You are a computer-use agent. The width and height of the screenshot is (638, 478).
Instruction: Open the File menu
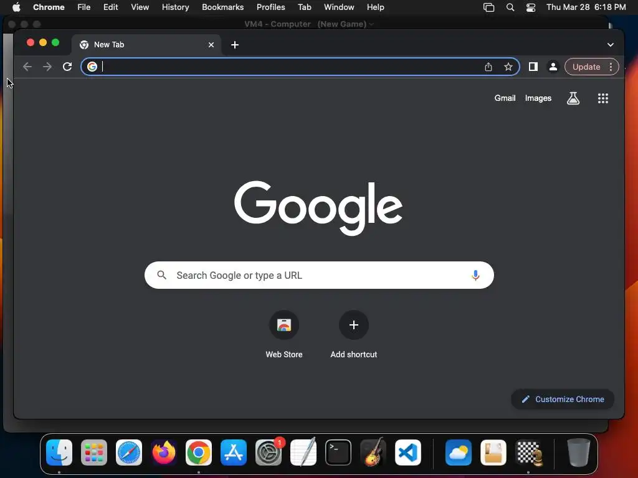(84, 7)
